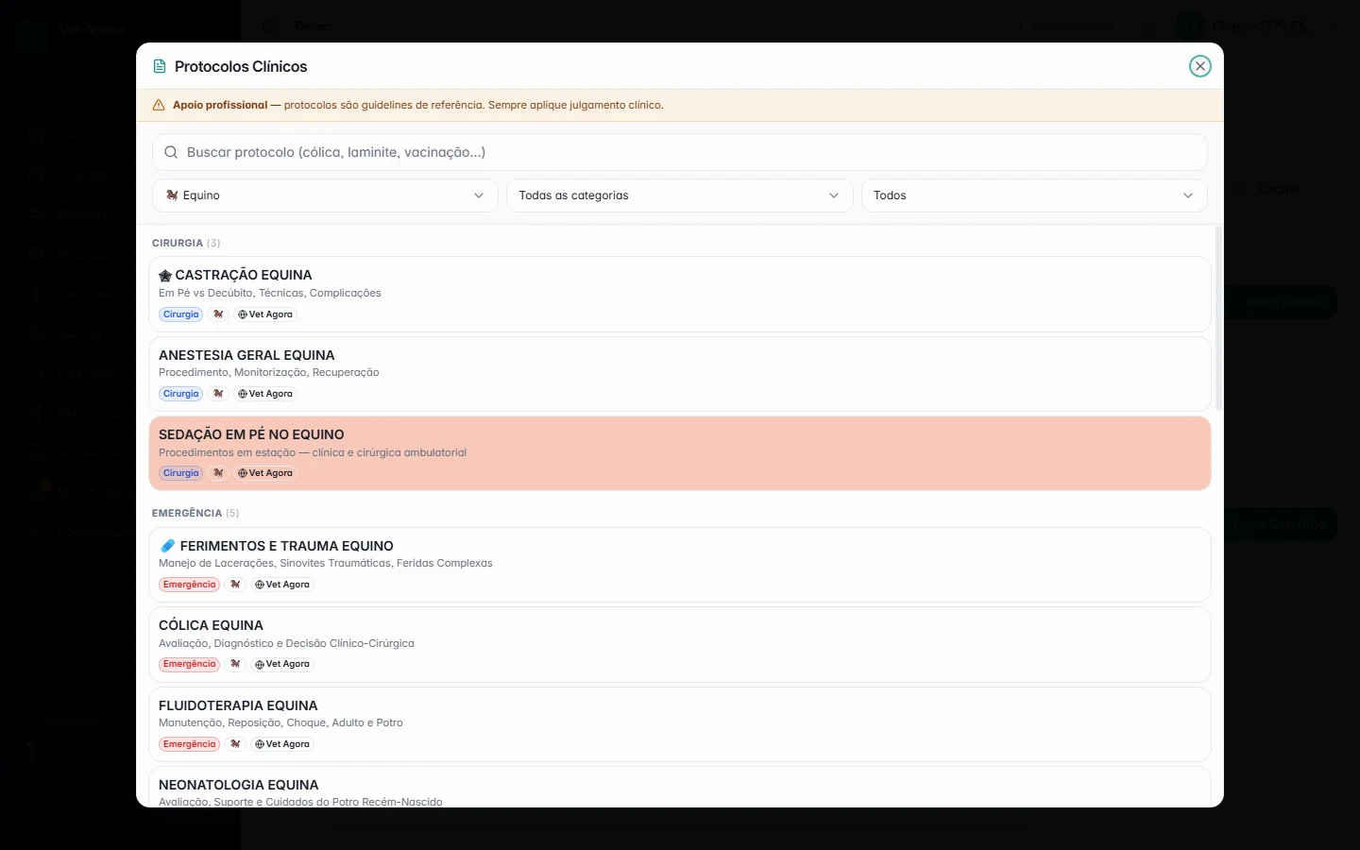The height and width of the screenshot is (850, 1360).
Task: Open the Todas as categorias dropdown
Action: [x=679, y=195]
